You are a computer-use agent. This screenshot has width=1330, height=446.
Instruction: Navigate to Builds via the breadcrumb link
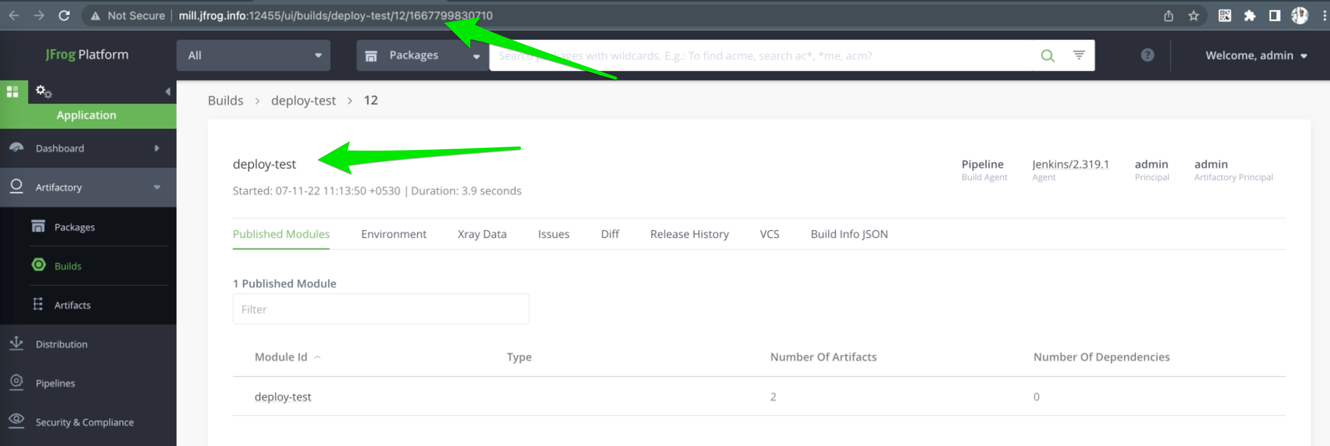pos(225,100)
